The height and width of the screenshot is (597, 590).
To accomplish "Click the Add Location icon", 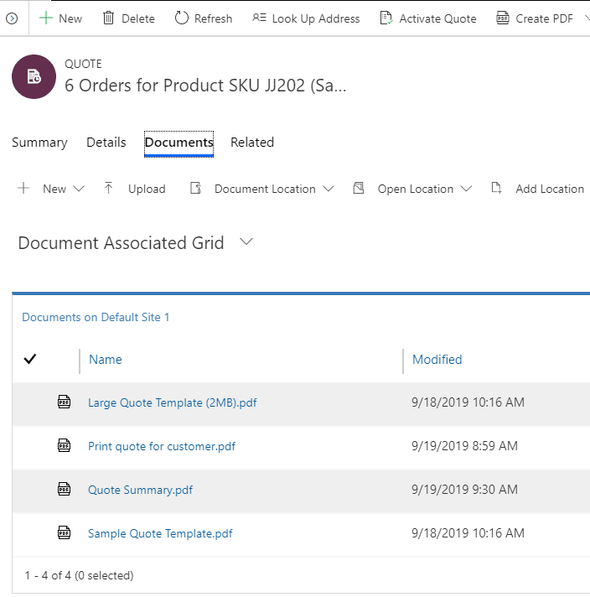I will [x=496, y=189].
